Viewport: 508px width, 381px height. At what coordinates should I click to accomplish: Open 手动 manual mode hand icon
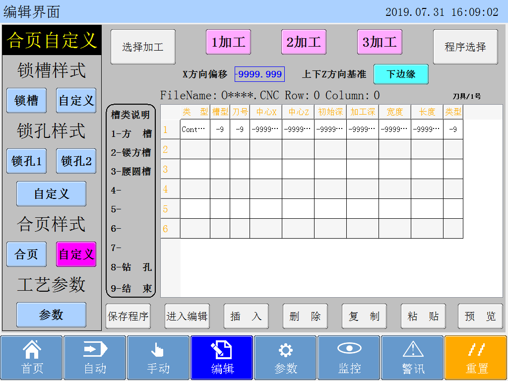[158, 358]
